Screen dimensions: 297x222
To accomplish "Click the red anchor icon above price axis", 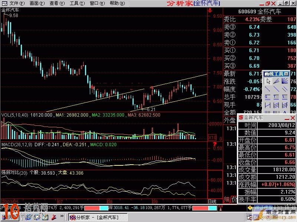I will point(210,10).
